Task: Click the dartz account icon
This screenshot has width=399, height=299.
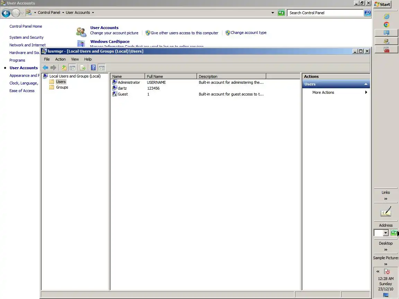Action: (x=115, y=88)
